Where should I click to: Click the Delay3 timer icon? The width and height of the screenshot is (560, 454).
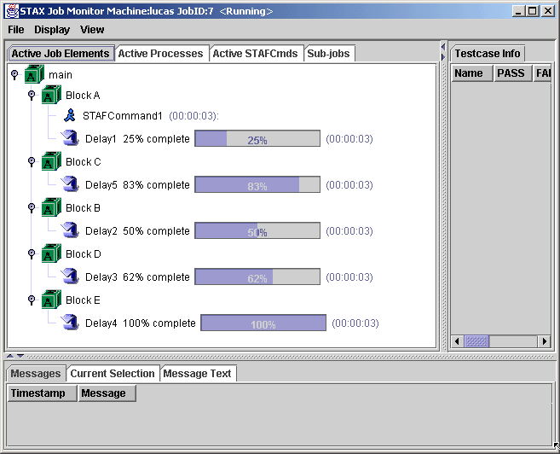coord(70,276)
